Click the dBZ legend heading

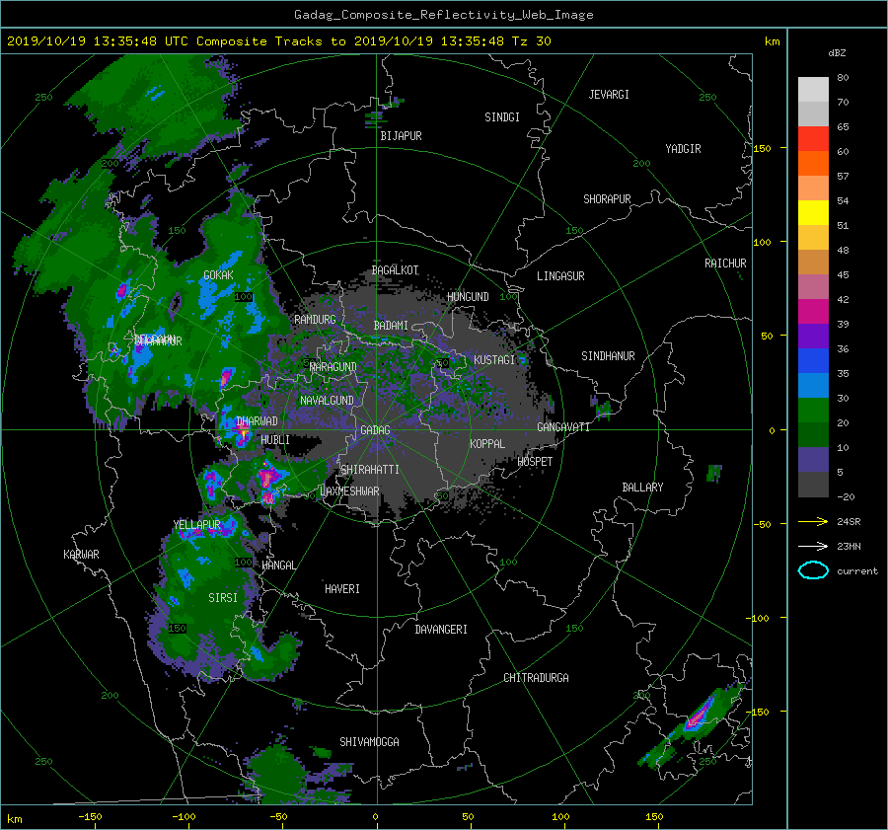click(x=837, y=53)
